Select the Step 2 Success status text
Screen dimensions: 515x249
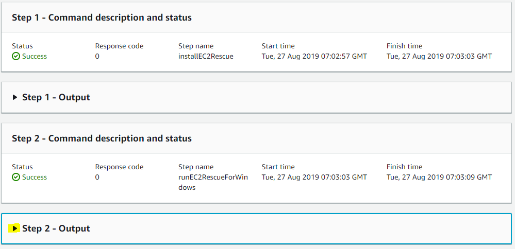35,177
